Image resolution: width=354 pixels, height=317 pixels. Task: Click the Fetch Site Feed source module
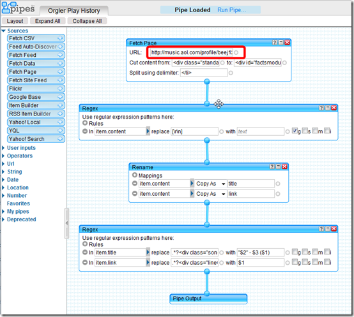pyautogui.click(x=36, y=80)
